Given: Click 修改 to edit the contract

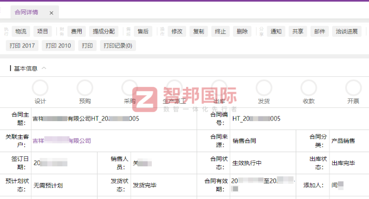Looking at the screenshot, I should coord(177,32).
